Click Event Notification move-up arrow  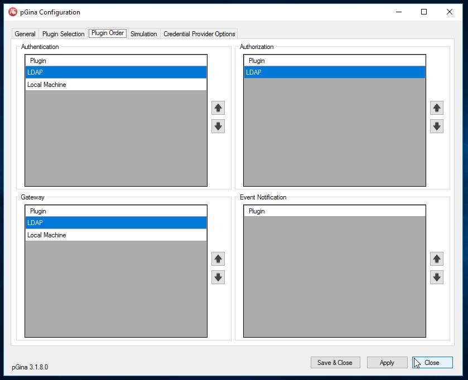[x=437, y=259]
